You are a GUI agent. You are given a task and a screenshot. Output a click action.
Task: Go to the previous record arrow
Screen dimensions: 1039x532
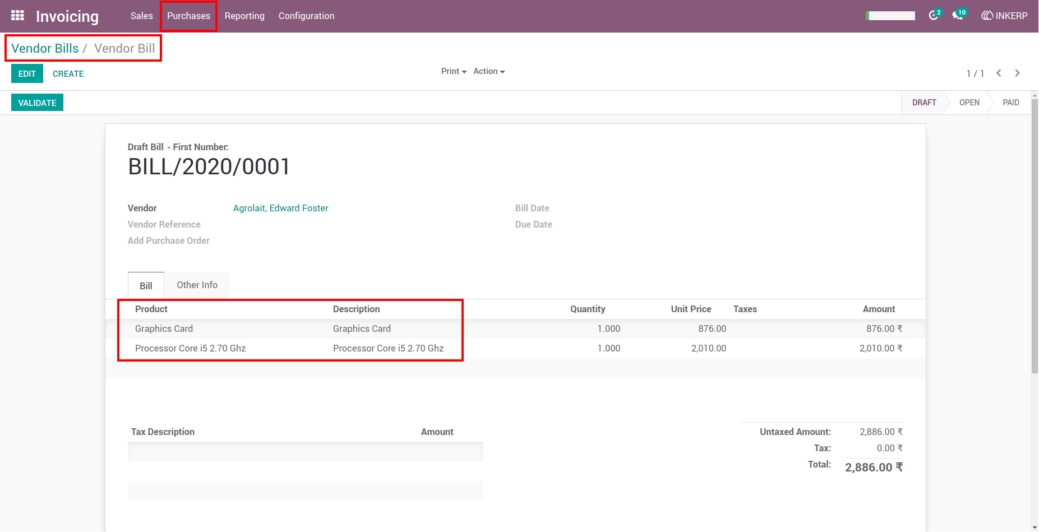click(999, 73)
